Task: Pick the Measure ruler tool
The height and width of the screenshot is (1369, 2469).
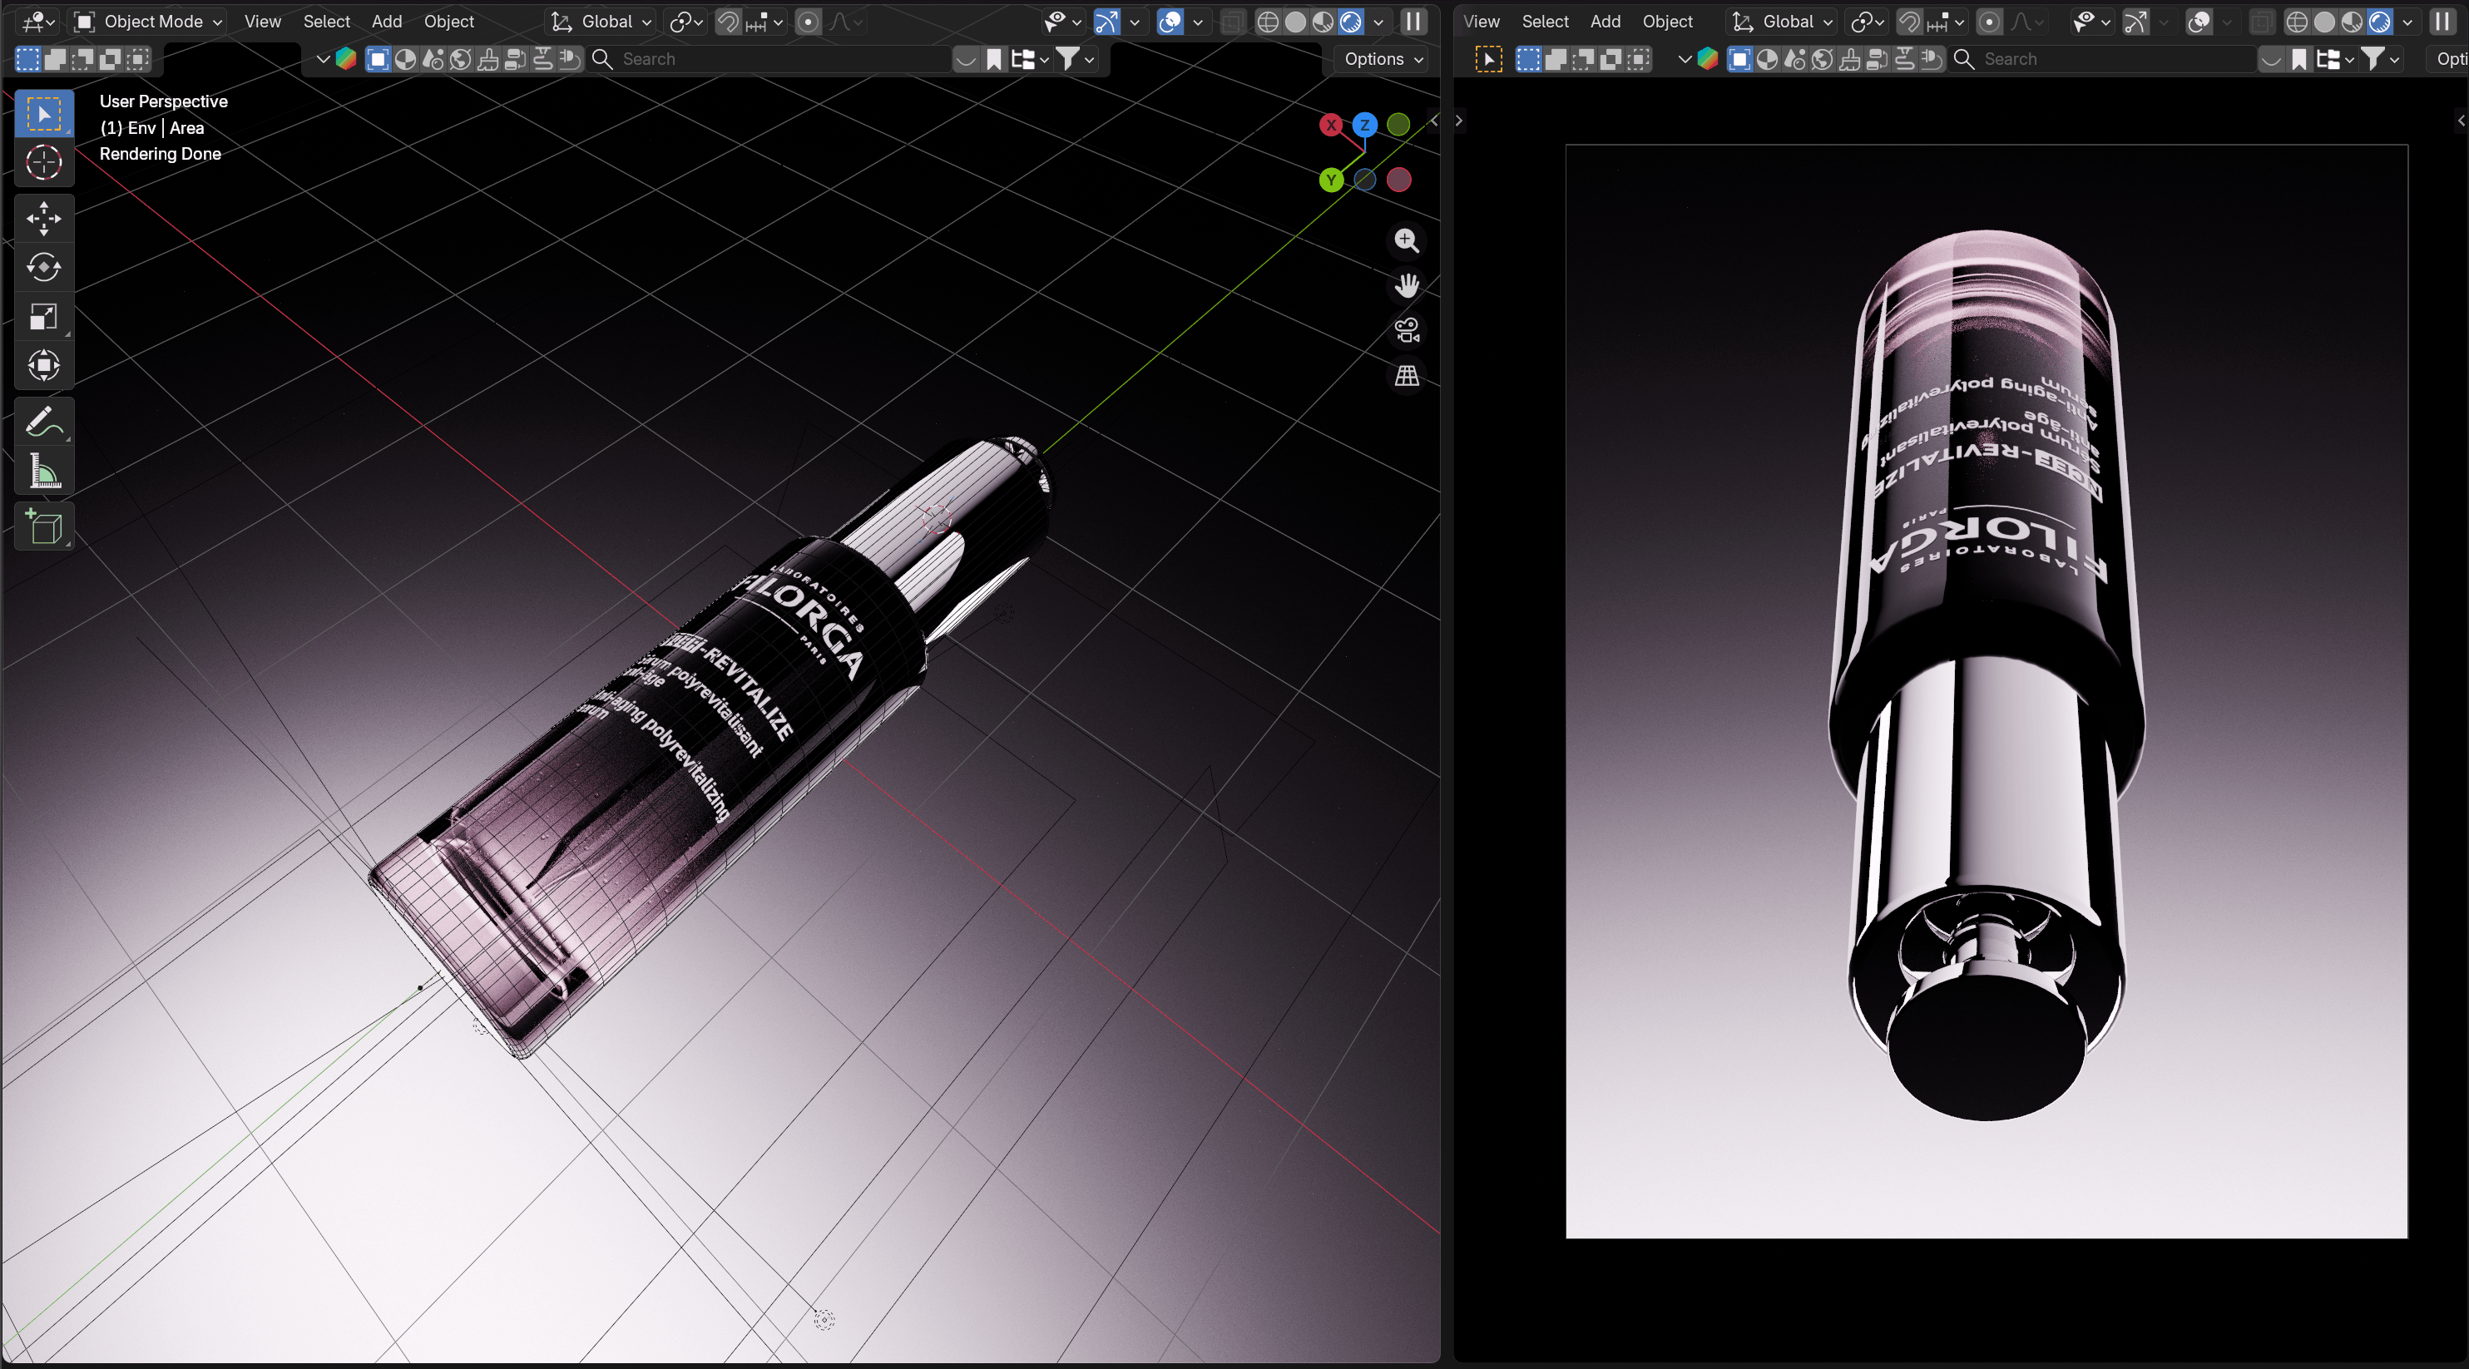Action: [x=43, y=471]
